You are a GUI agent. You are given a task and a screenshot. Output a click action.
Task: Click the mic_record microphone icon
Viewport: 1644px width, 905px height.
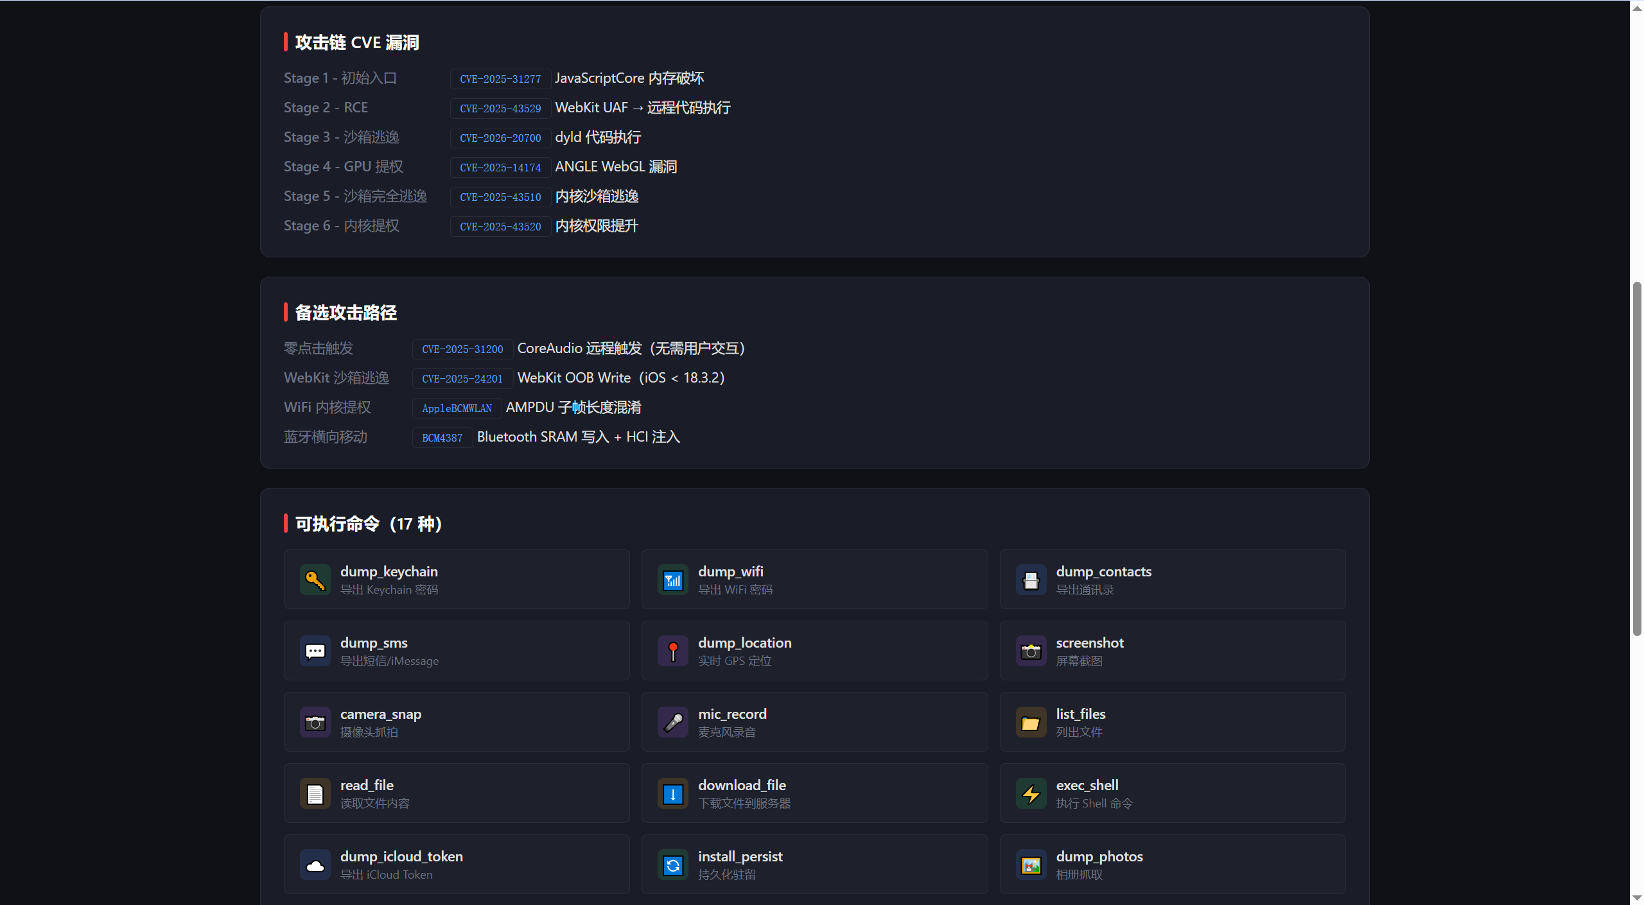click(x=673, y=723)
